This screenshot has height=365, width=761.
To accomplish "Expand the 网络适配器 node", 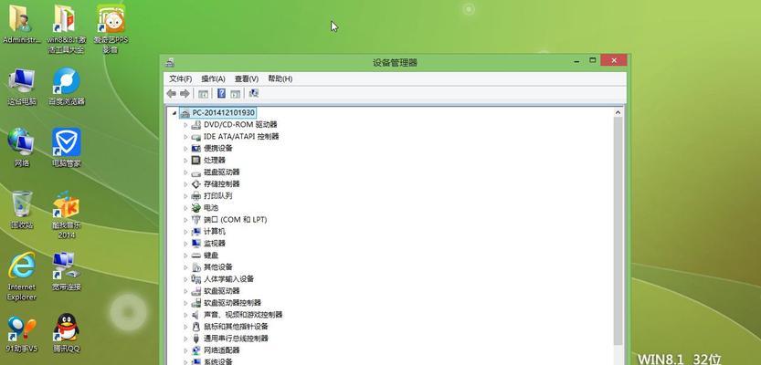I will coord(185,350).
